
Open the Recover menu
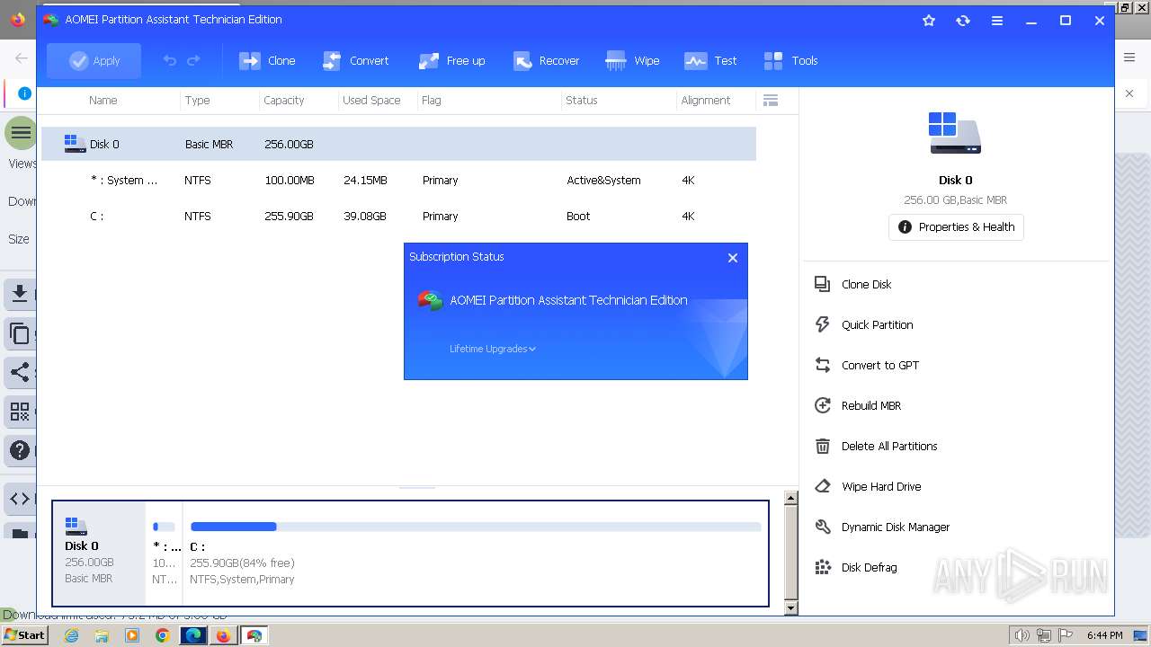[546, 60]
